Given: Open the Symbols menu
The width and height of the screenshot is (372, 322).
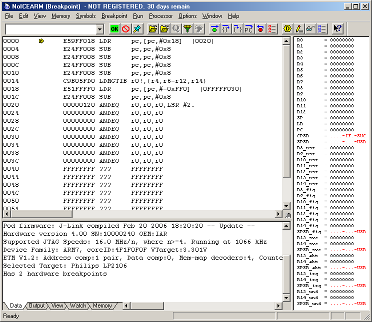Looking at the screenshot, I should click(x=85, y=16).
